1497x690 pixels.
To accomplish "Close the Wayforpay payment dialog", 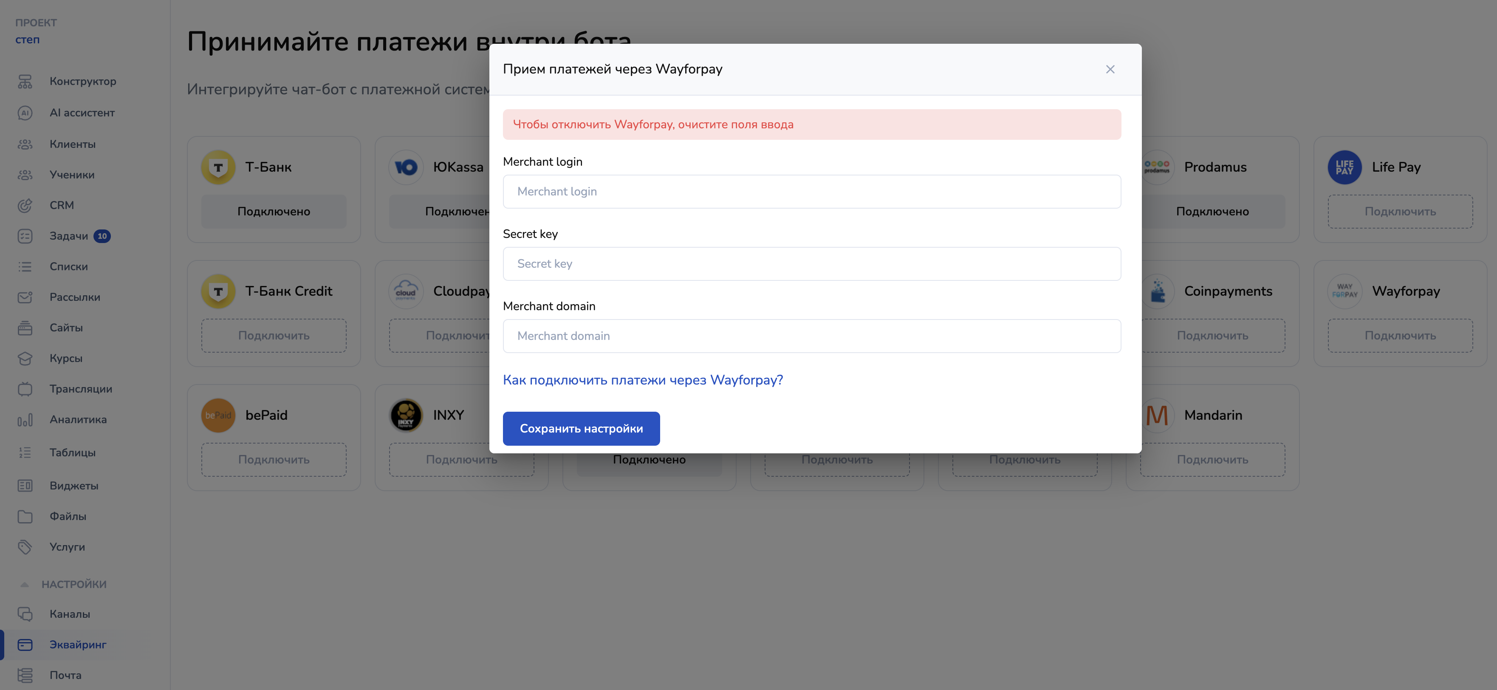I will click(1110, 70).
